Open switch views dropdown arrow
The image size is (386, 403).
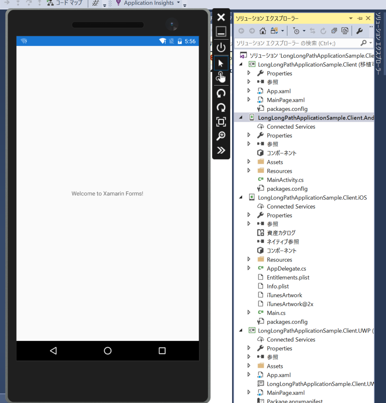(283, 31)
